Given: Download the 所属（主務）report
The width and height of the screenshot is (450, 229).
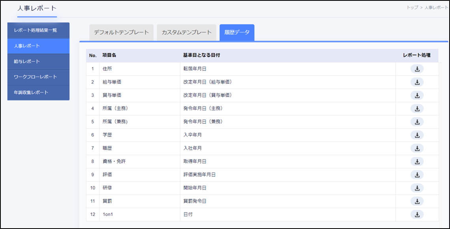Looking at the screenshot, I should coord(417,108).
